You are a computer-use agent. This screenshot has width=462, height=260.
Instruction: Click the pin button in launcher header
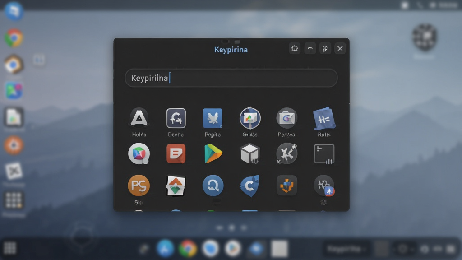[325, 49]
